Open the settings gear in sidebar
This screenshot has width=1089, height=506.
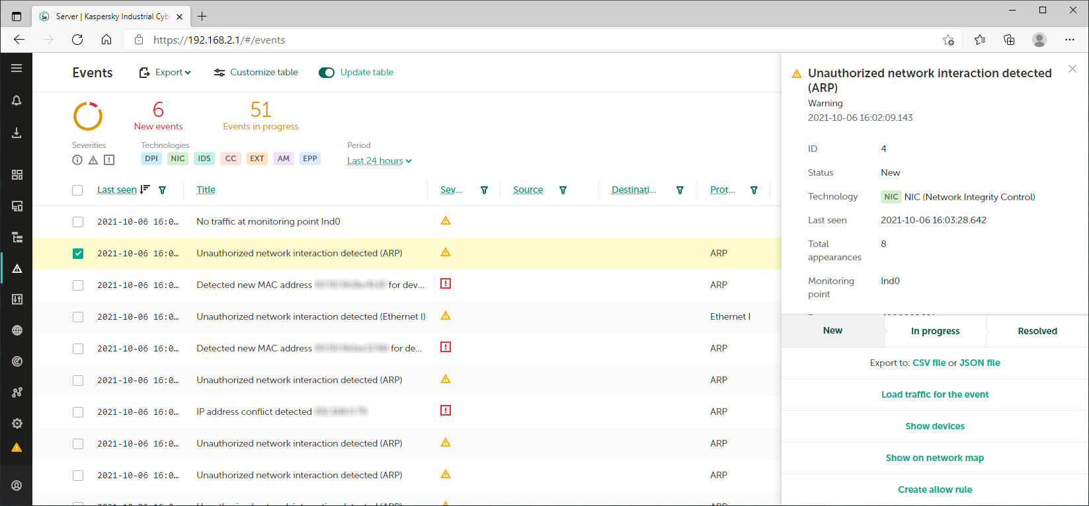click(17, 423)
